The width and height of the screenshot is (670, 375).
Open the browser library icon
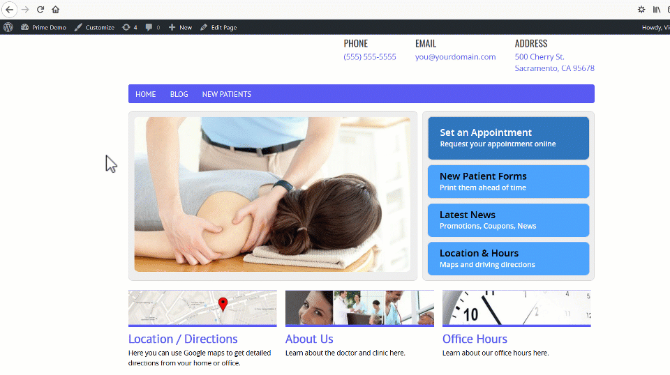(657, 9)
